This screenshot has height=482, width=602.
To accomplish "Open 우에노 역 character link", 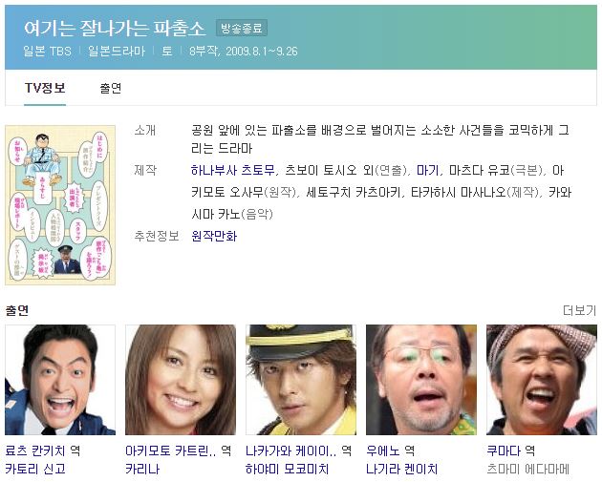I will point(391,451).
